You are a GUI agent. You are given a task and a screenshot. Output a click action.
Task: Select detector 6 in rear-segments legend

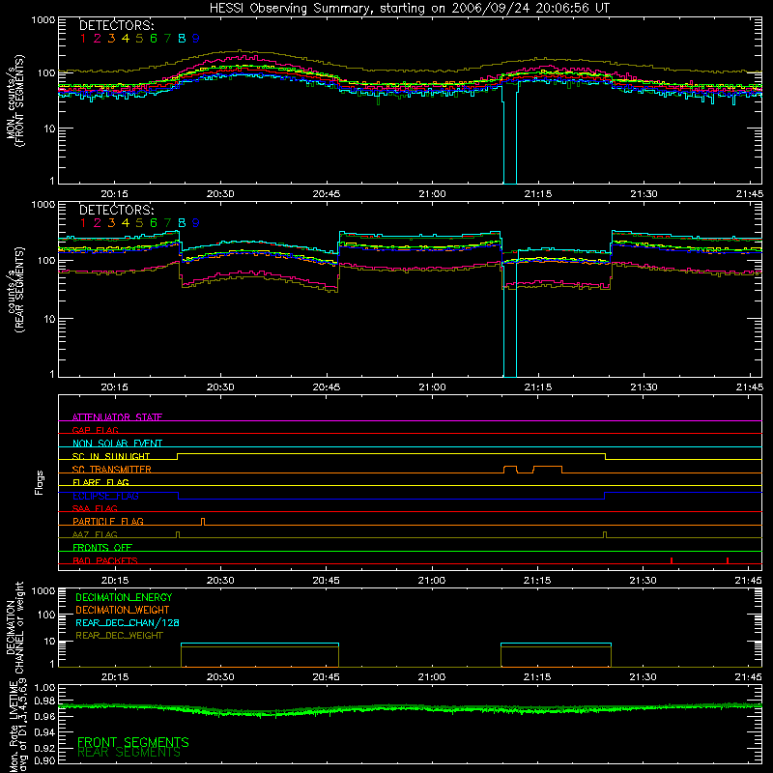(x=154, y=223)
